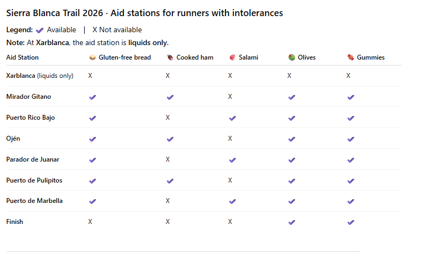Click the gluten-free bread icon in header

point(92,57)
